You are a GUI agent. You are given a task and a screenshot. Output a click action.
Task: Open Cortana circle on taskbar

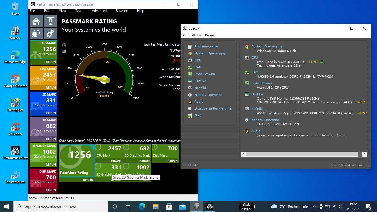pyautogui.click(x=115, y=206)
